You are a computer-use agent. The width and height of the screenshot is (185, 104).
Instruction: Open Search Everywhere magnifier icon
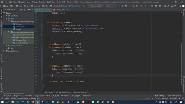(x=180, y=6)
